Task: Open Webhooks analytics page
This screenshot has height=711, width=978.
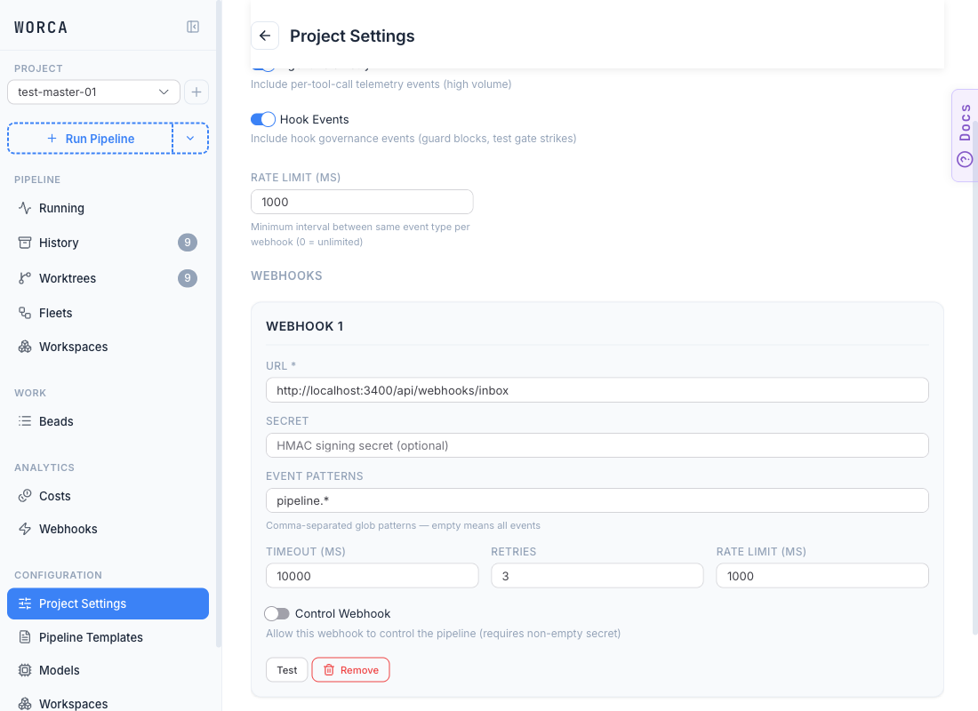Action: pyautogui.click(x=108, y=529)
